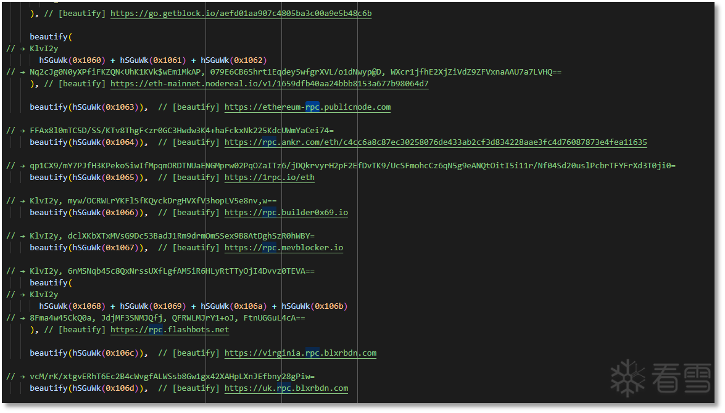
Task: Open the ethereum-rpc.publicnode.com link
Action: tap(307, 107)
